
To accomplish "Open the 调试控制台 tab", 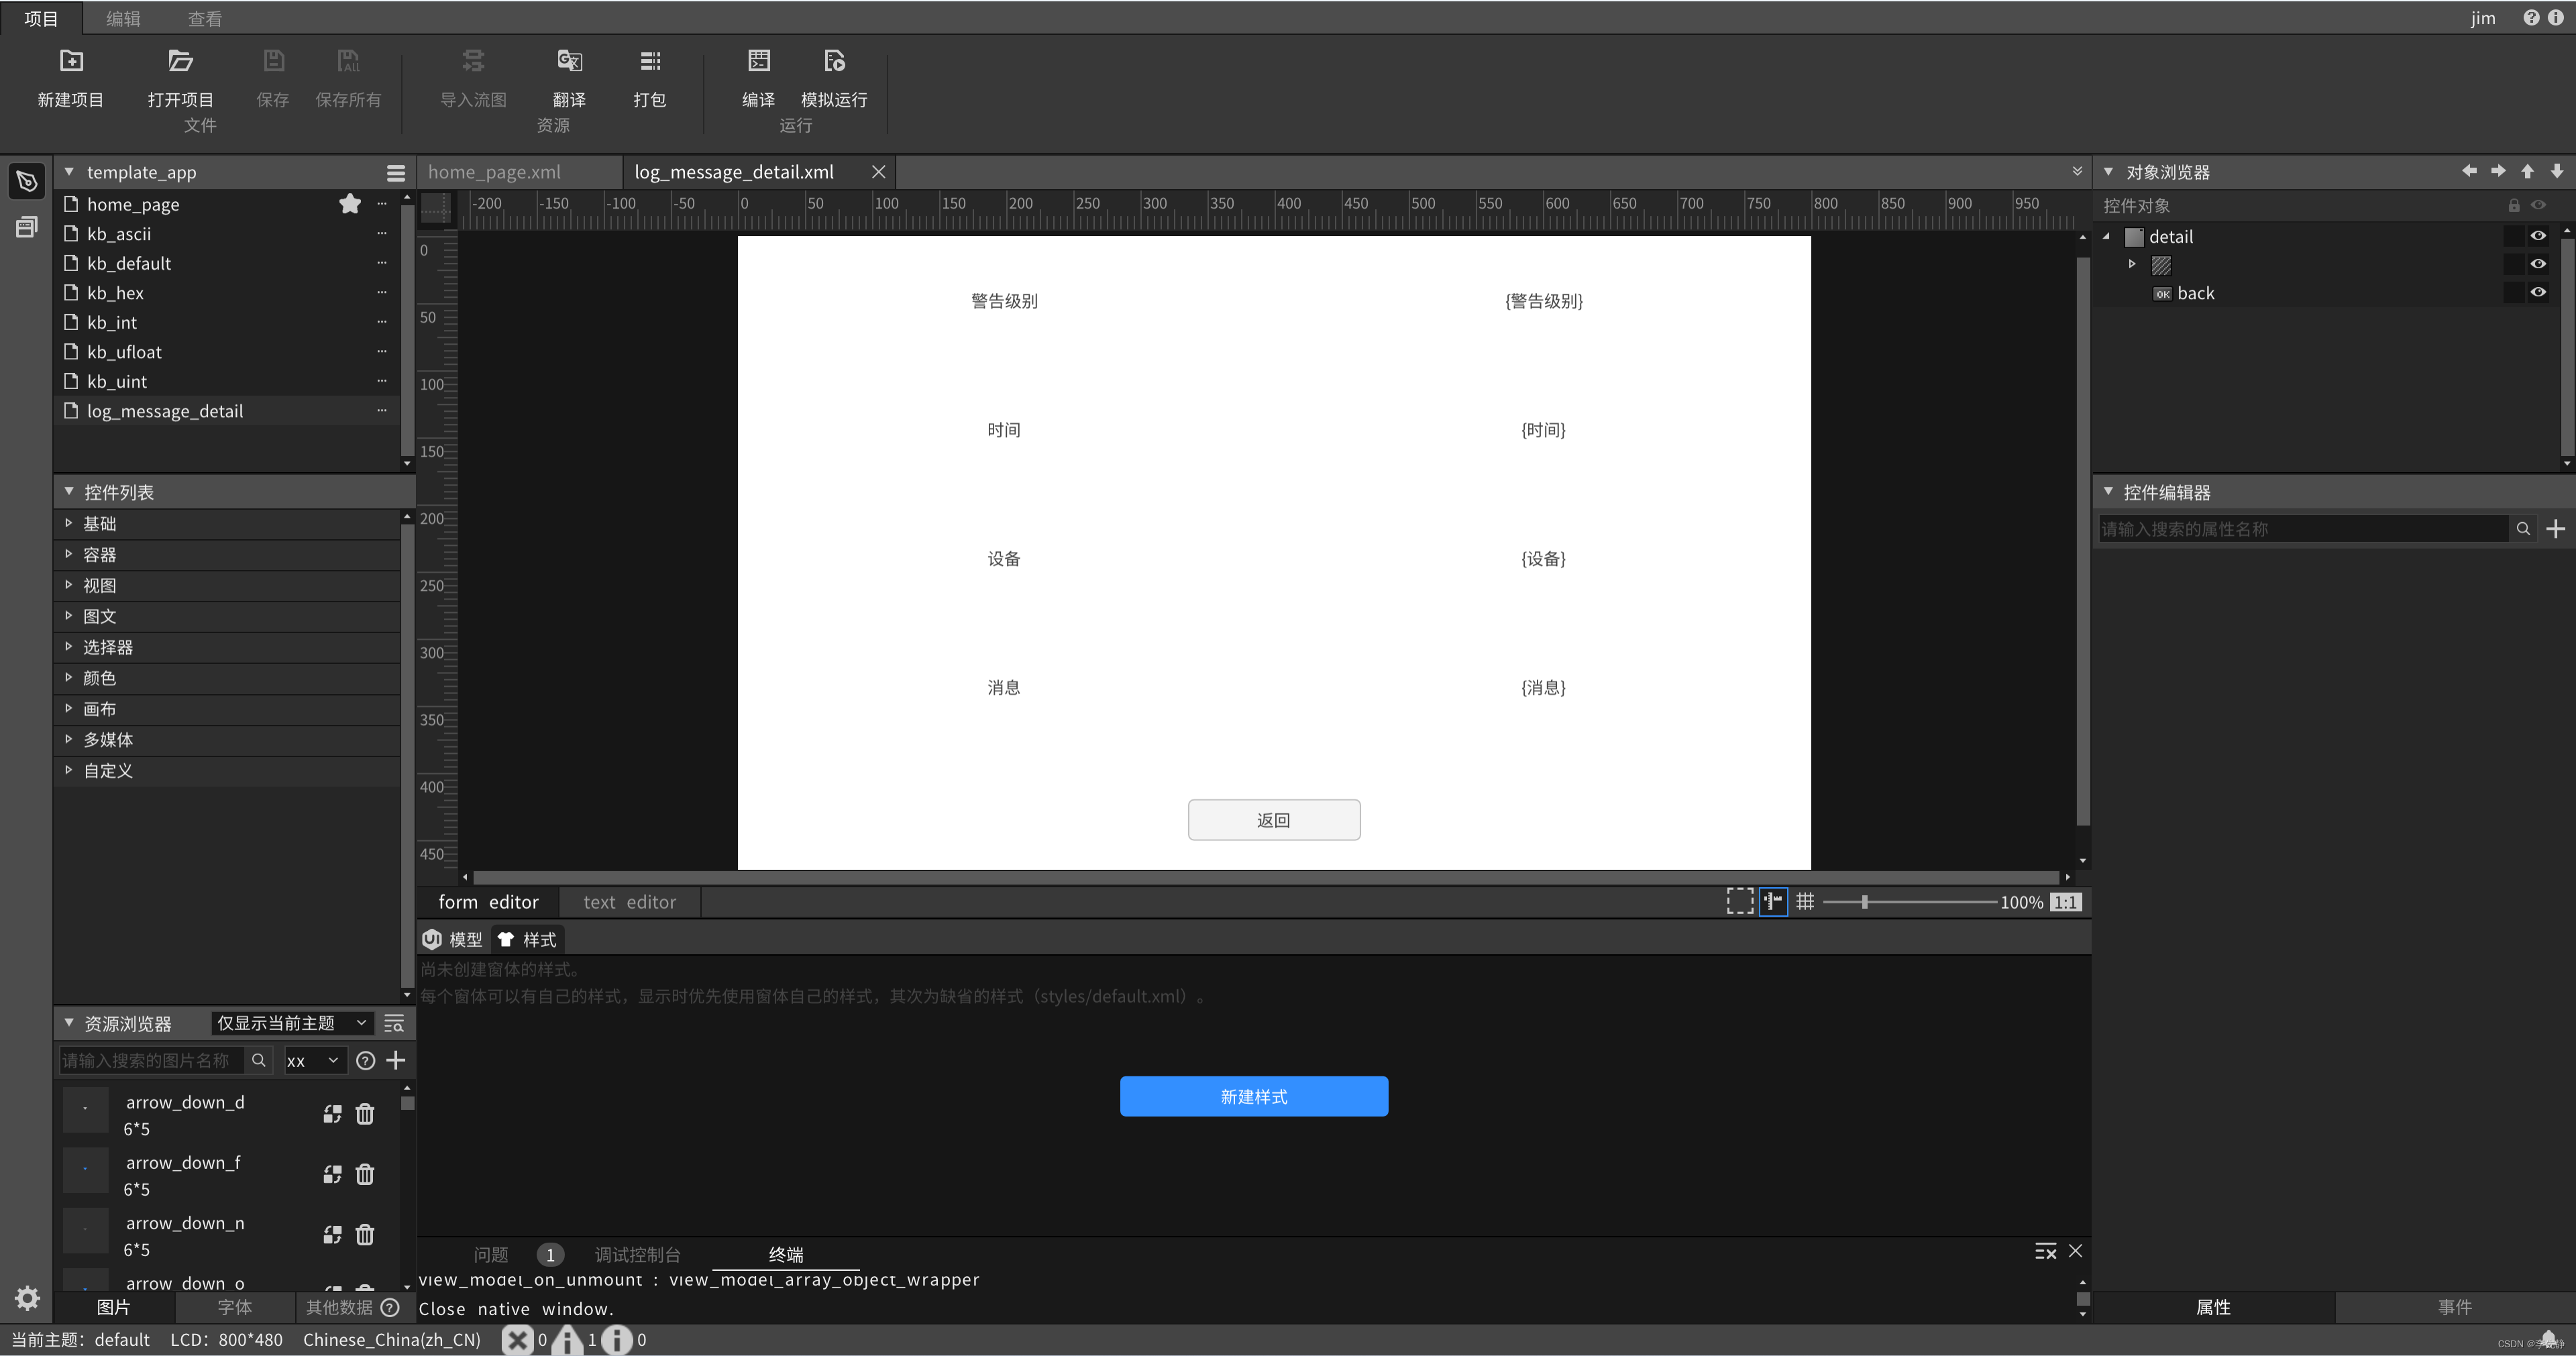I will click(x=637, y=1254).
